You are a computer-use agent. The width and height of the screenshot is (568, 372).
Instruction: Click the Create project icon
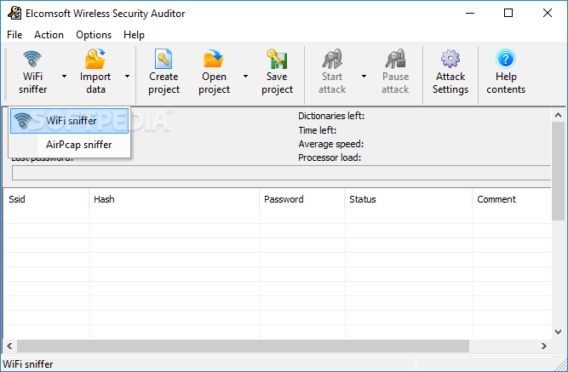coord(164,59)
